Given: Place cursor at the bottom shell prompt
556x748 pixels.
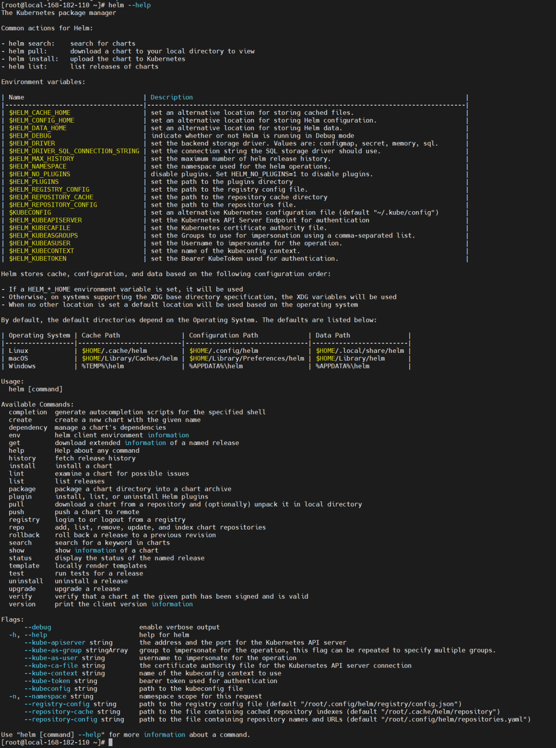Looking at the screenshot, I should click(110, 742).
